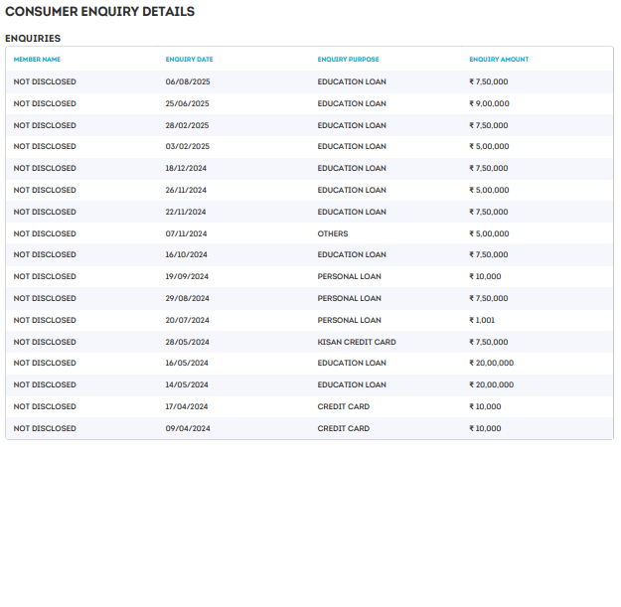Click the ENQUIRY PURPOSE column header
621x607 pixels.
coord(348,60)
